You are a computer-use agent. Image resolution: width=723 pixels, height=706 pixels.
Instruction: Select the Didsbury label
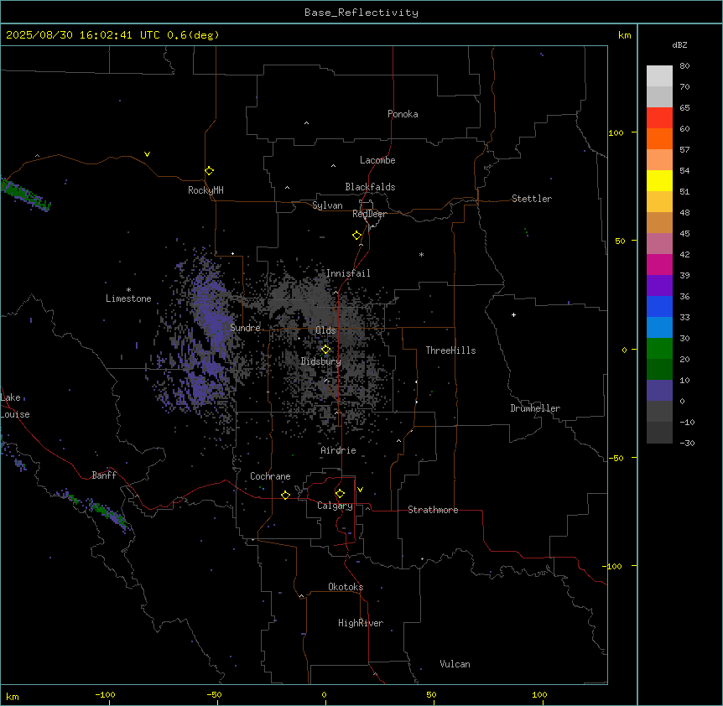[321, 361]
